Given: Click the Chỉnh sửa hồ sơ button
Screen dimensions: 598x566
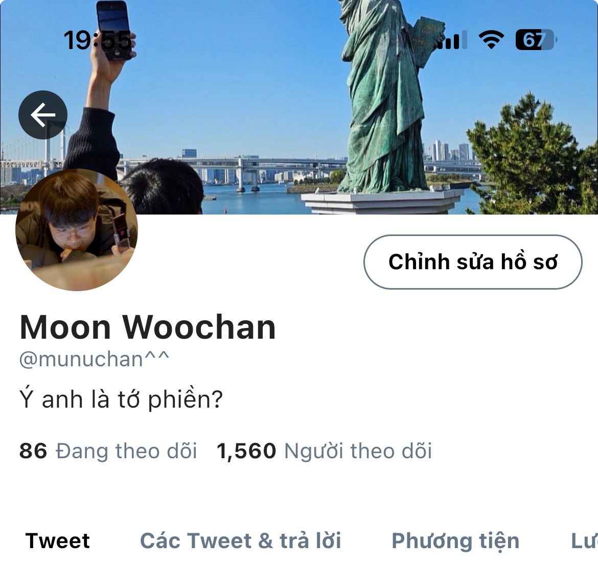Looking at the screenshot, I should point(473,262).
